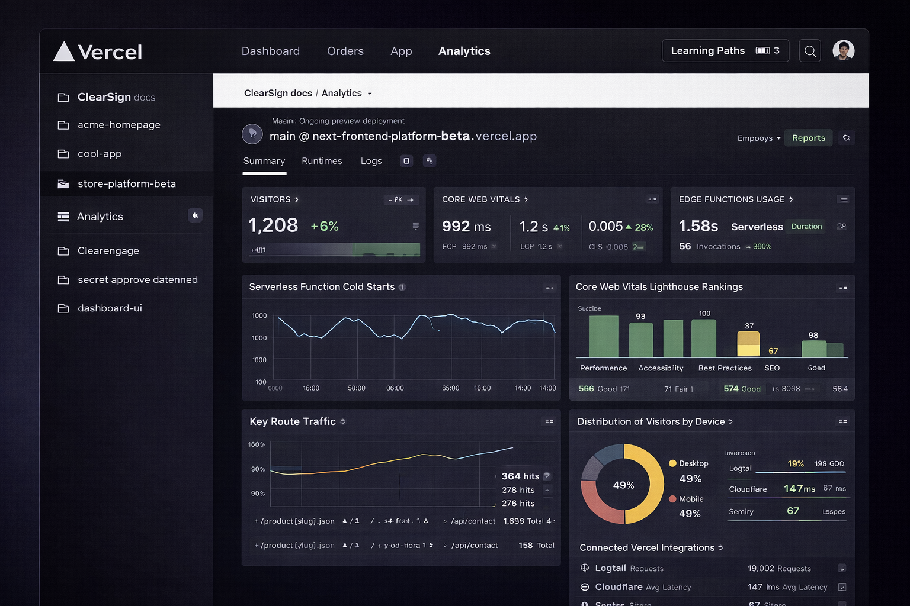Select the Analytics icon in the sidebar
The height and width of the screenshot is (606, 910).
pos(63,217)
